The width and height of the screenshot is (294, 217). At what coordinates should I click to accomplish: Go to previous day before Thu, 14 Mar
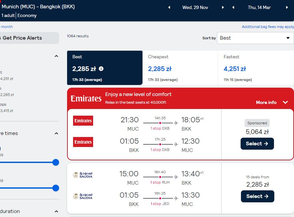tap(233, 7)
